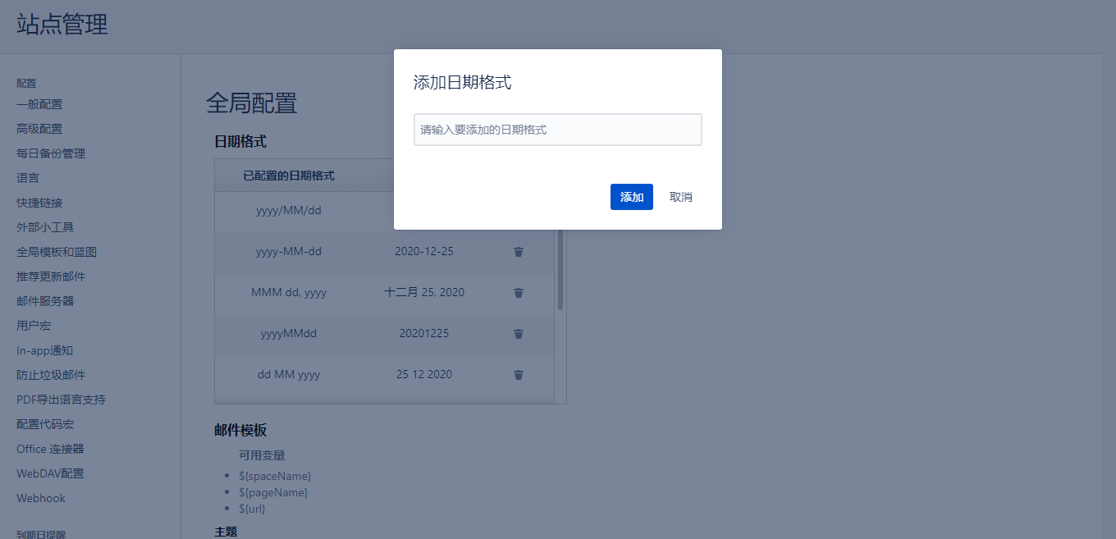Open 用户宏 settings
The height and width of the screenshot is (539, 1116).
tap(34, 326)
